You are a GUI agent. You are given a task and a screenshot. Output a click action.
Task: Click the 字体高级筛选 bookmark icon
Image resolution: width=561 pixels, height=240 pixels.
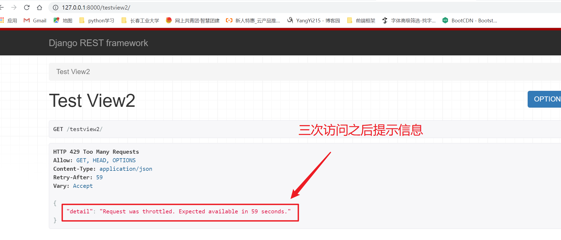pyautogui.click(x=385, y=20)
